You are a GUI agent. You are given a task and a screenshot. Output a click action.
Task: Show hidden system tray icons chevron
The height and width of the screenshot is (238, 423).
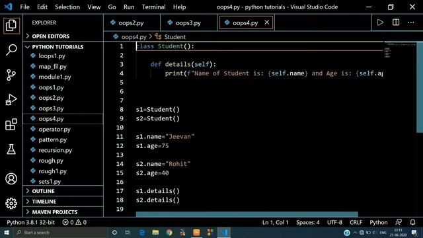coord(355,233)
